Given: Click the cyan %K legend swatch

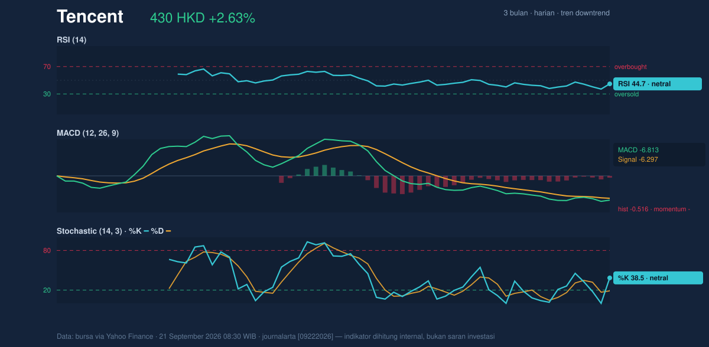Looking at the screenshot, I should point(146,231).
